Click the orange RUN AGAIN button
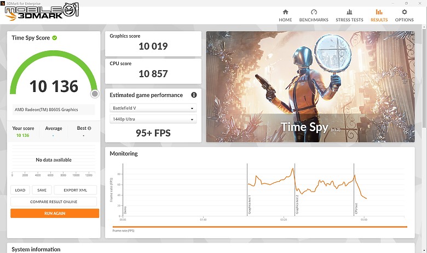The image size is (427, 253). 55,213
